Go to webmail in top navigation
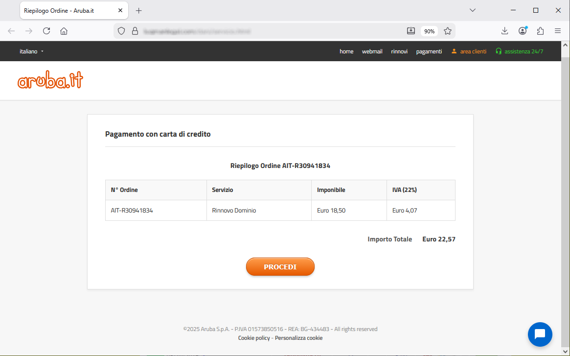 click(372, 51)
